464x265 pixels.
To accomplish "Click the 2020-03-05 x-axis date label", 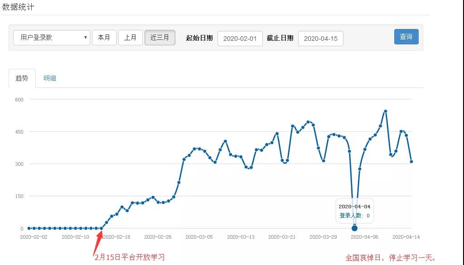I will click(x=199, y=236).
